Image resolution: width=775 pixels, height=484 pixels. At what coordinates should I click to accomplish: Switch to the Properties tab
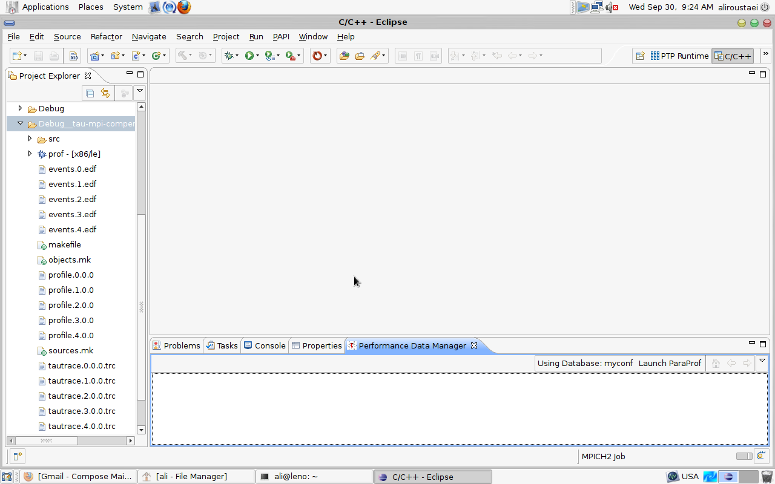[316, 345]
